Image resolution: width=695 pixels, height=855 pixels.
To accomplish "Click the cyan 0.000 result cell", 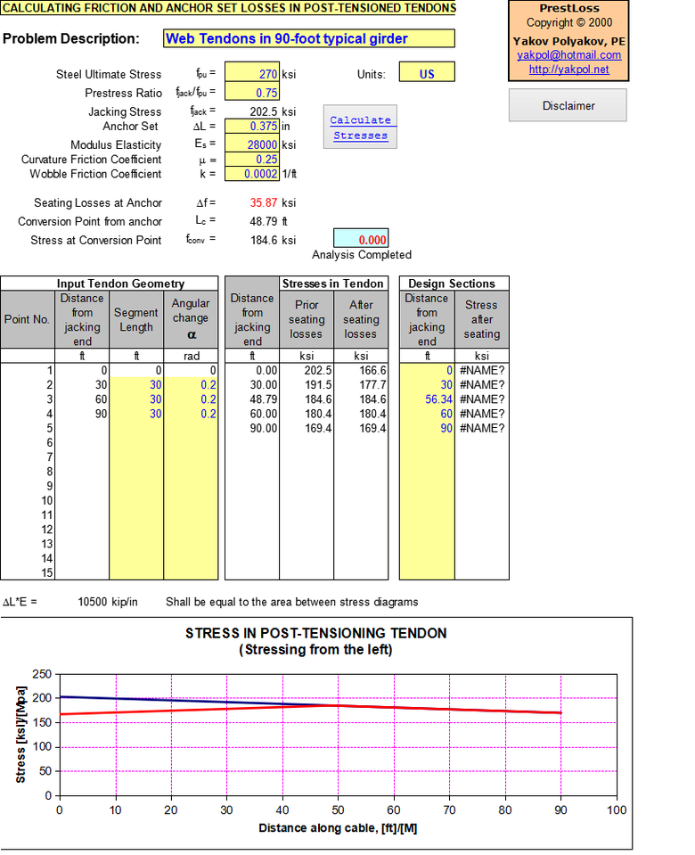I will pyautogui.click(x=361, y=239).
